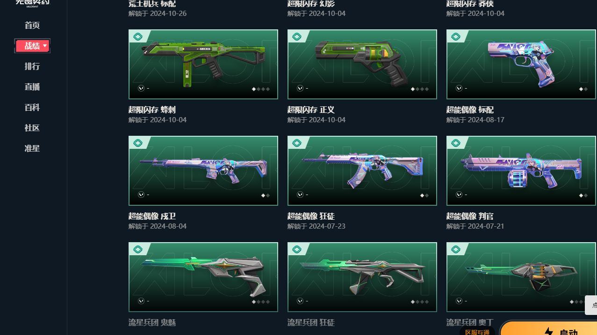Click the round currency icon on 超能偶像 狂徒 card
597x335 pixels.
300,195
